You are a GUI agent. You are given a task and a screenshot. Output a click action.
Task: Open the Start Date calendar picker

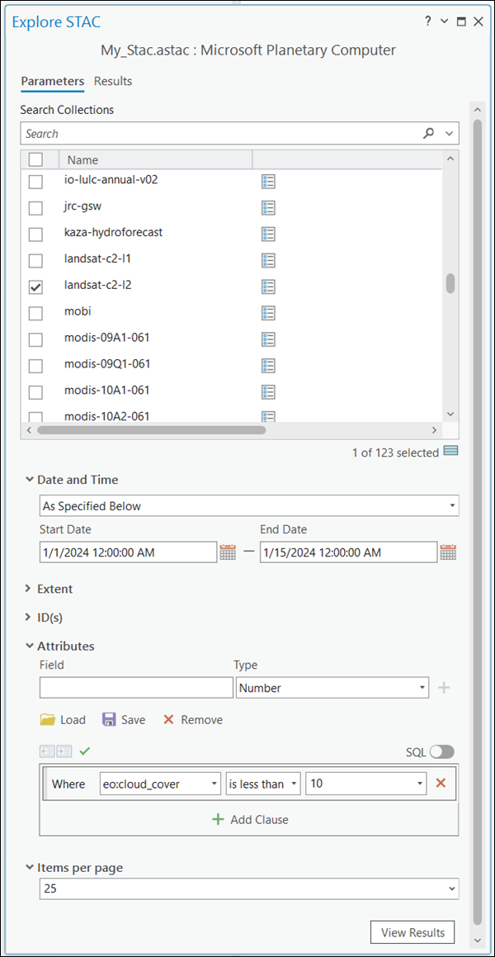pos(229,552)
